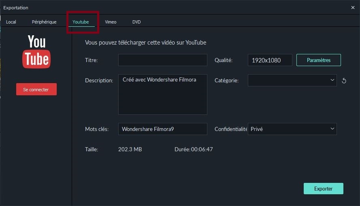Go to the Vimeo tab
This screenshot has width=360, height=206.
111,22
